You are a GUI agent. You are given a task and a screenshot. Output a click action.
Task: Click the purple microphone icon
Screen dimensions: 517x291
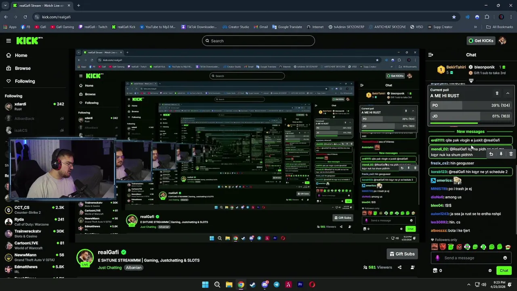click(x=437, y=258)
